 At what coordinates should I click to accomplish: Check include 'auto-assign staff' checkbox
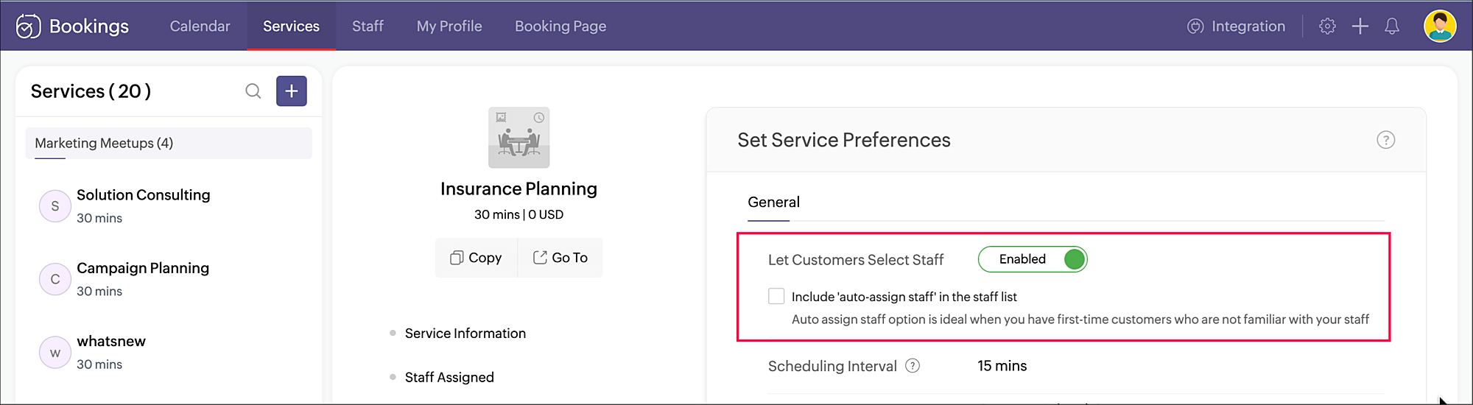tap(776, 296)
